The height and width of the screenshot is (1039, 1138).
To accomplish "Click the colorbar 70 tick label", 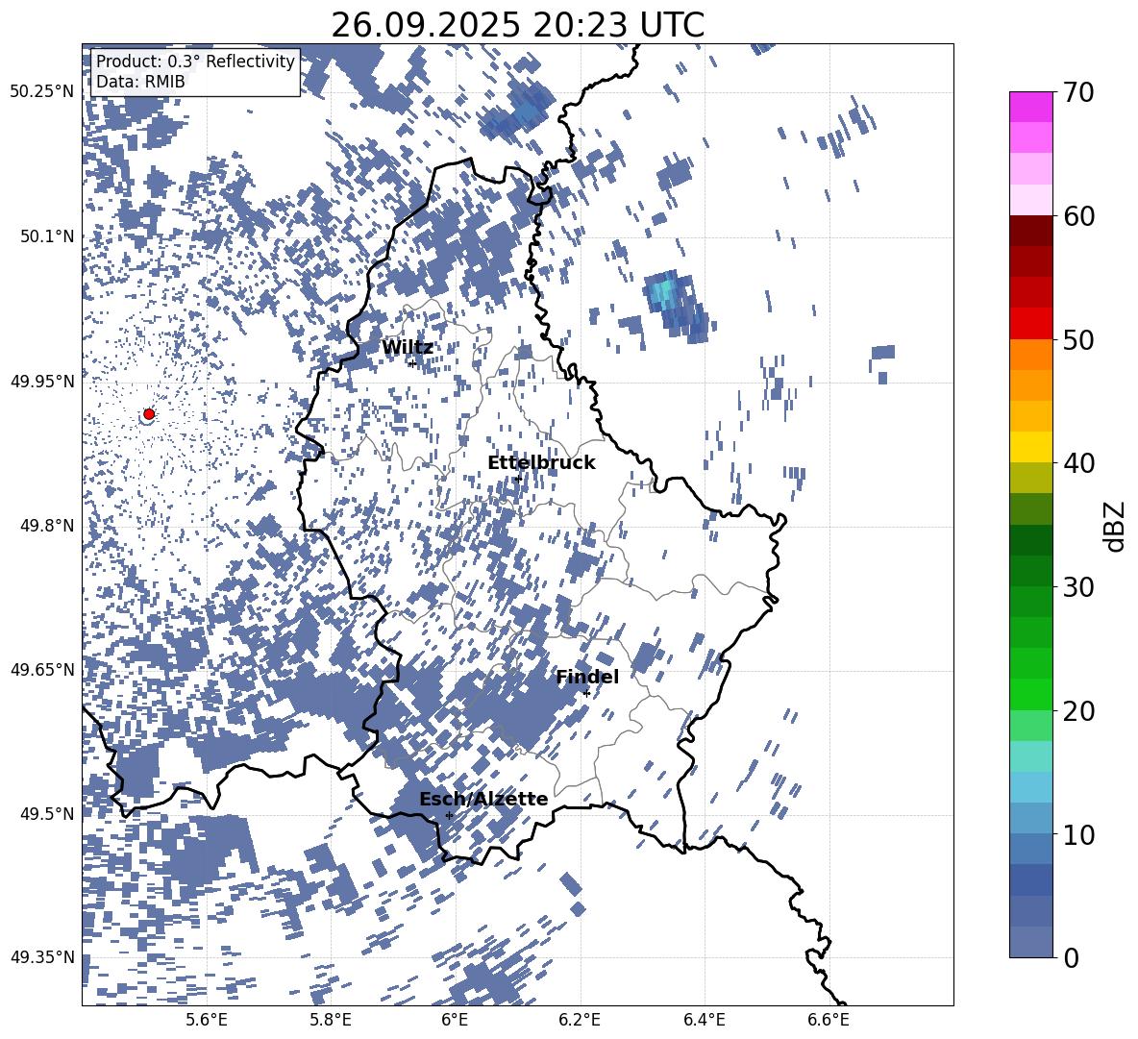I will tap(1079, 93).
